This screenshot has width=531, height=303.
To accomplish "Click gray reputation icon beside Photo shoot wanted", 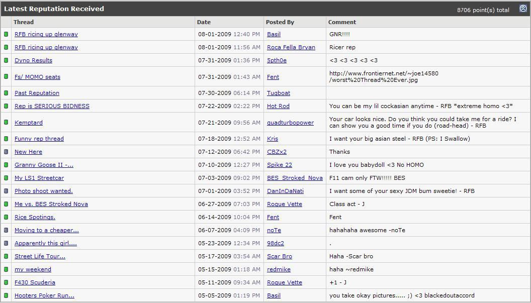I will coord(6,191).
